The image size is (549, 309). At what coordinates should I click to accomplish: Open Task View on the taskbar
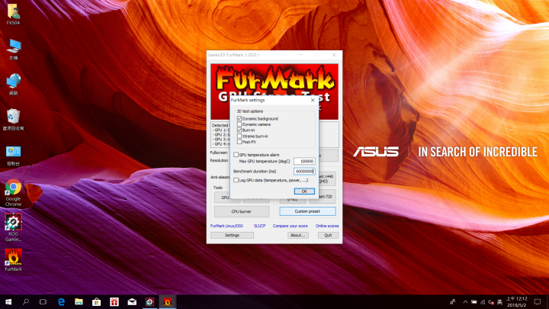(43, 301)
